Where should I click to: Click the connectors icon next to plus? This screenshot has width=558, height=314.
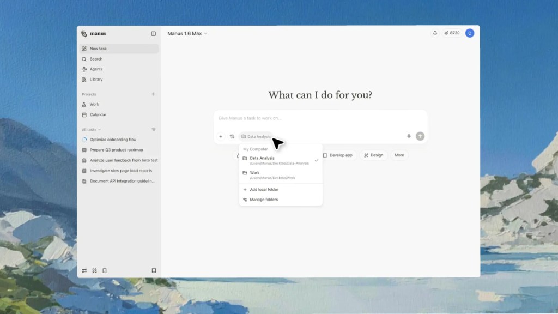click(232, 136)
